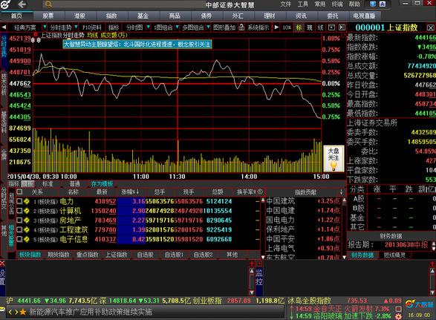Image resolution: width=436 pixels, height=320 pixels.
Task: Open the 文件 menu
Action: pos(285,4)
